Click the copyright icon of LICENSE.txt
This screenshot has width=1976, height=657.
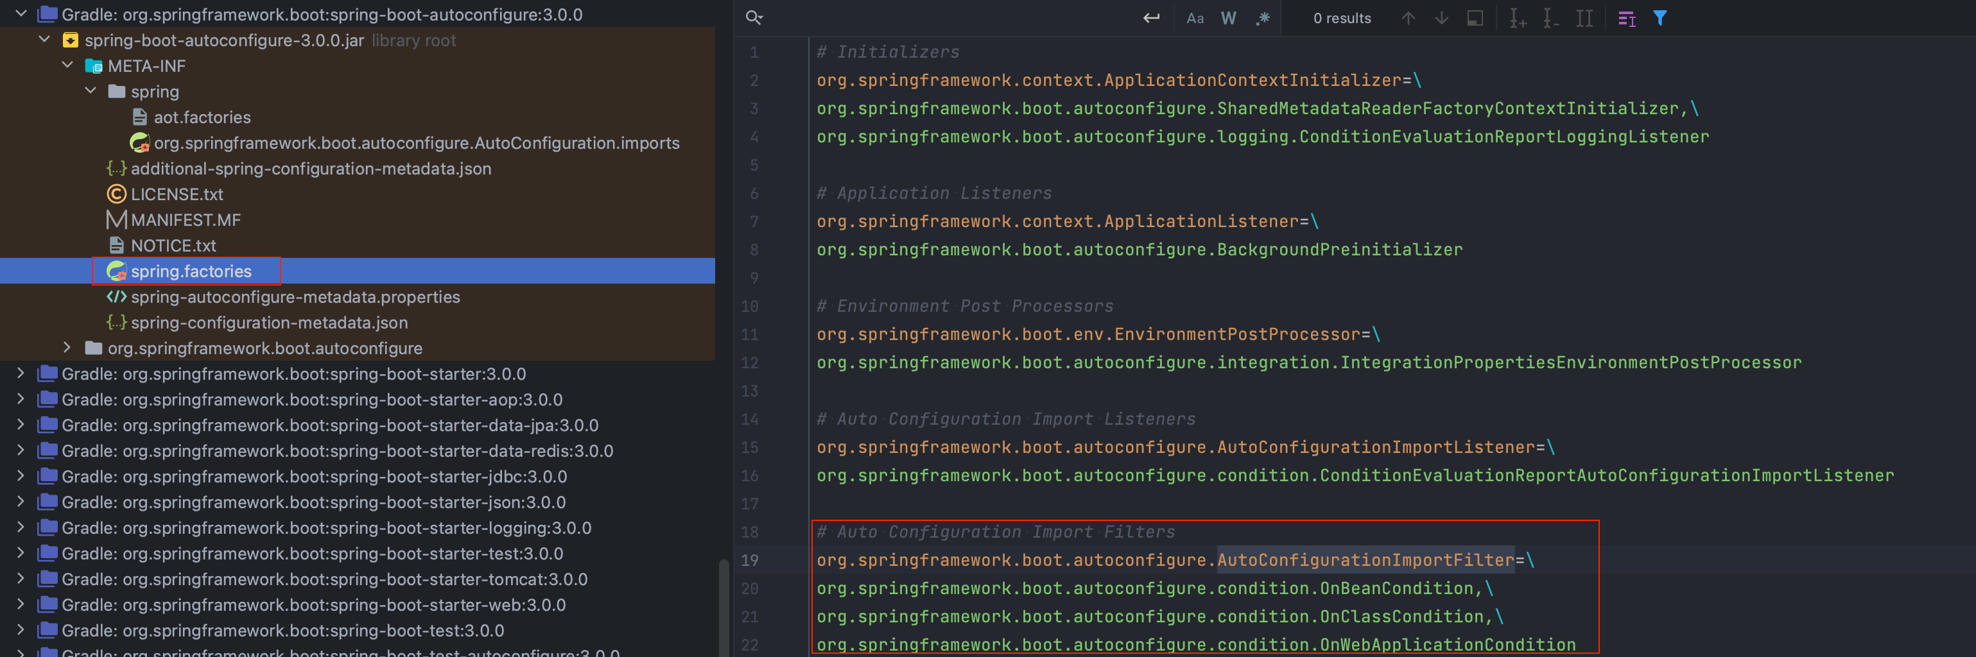click(117, 194)
